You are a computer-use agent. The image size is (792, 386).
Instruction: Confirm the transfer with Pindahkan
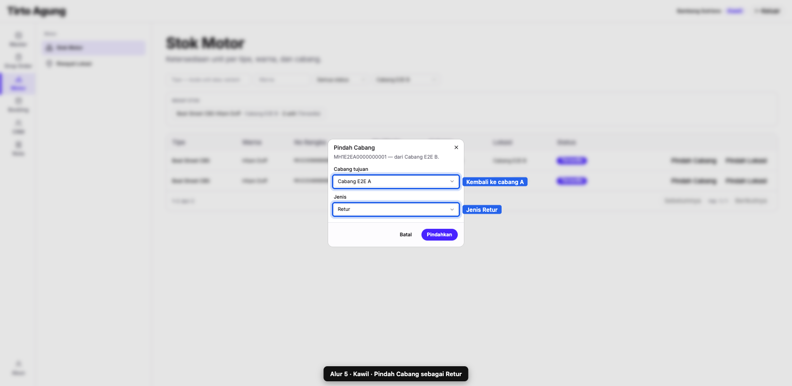(x=439, y=234)
